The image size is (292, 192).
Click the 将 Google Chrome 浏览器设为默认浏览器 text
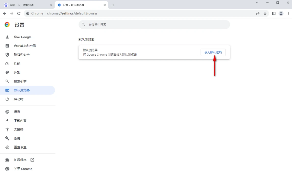[110, 55]
